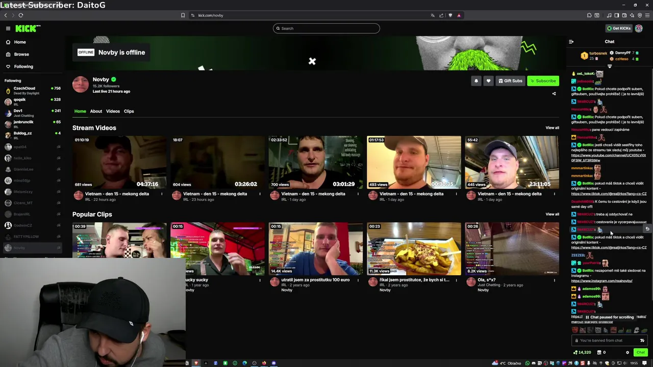653x367 pixels.
Task: Open the browser wallet icon
Action: 624,15
